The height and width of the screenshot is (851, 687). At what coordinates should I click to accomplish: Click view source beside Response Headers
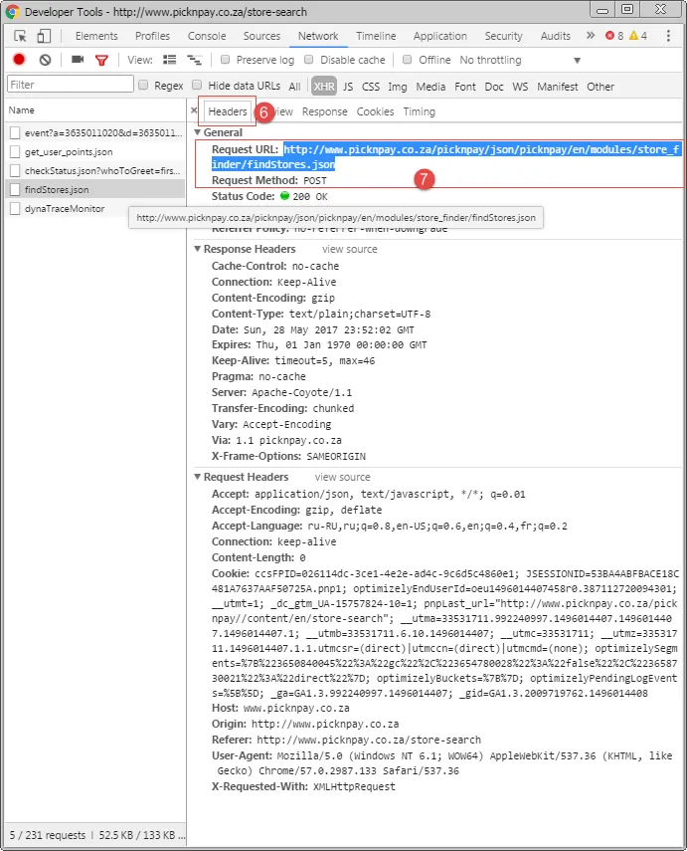pos(349,249)
